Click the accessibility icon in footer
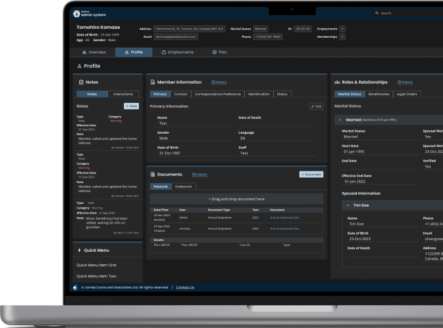Viewport: 443px width, 328px height. tap(76, 287)
